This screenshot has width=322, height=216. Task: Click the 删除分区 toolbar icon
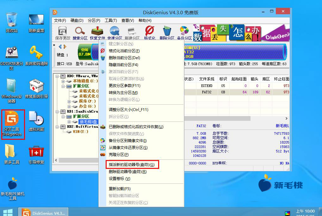point(167,33)
